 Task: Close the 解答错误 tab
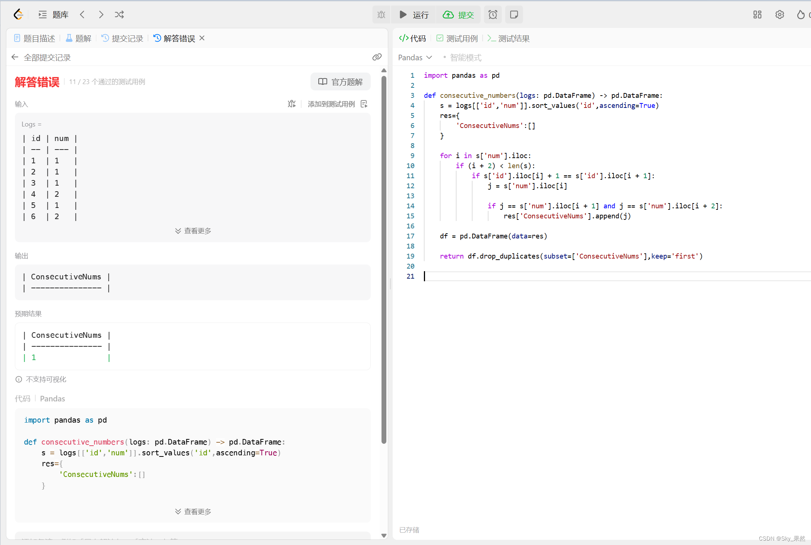(x=202, y=38)
